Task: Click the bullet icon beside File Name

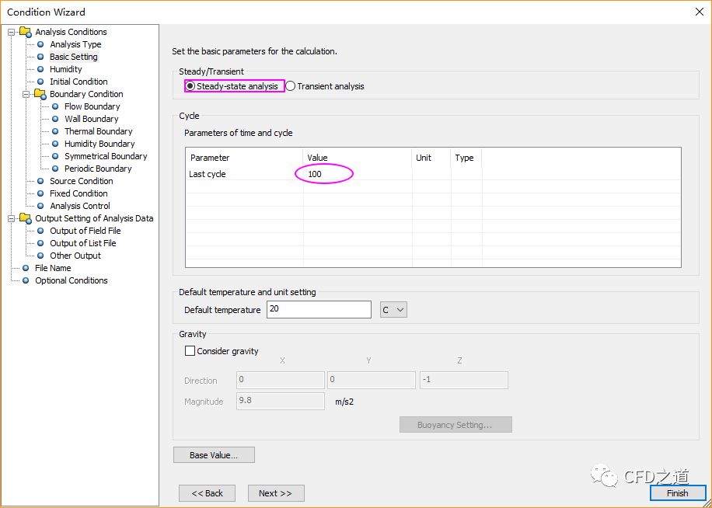Action: tap(26, 268)
